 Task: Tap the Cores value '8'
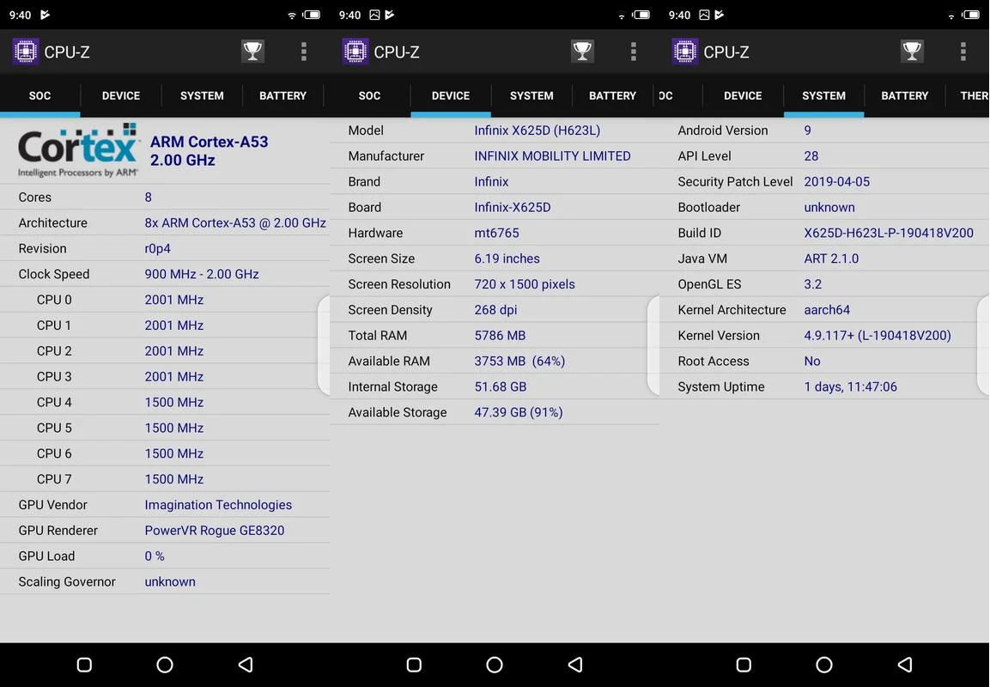coord(149,197)
